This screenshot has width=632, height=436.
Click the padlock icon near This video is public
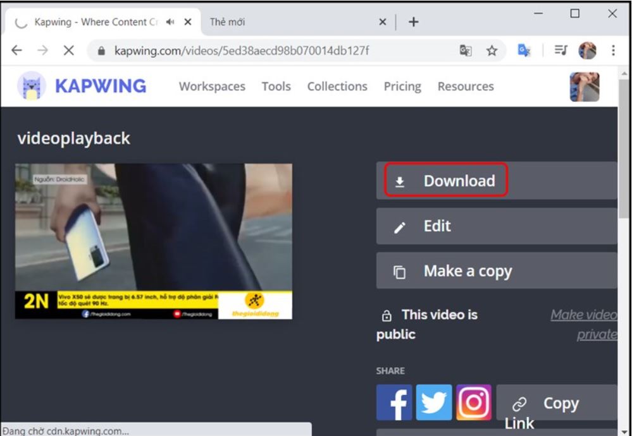[386, 314]
